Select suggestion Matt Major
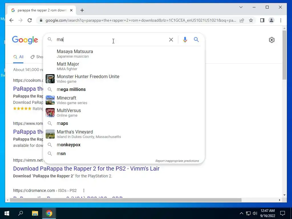 (x=124, y=66)
